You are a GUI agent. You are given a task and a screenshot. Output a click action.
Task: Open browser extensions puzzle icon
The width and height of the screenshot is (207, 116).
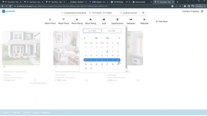tap(185, 6)
